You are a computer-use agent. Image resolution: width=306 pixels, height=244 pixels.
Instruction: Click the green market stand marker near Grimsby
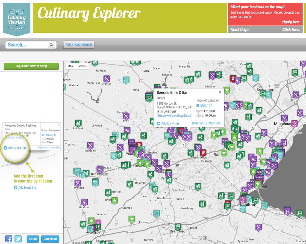(300, 214)
